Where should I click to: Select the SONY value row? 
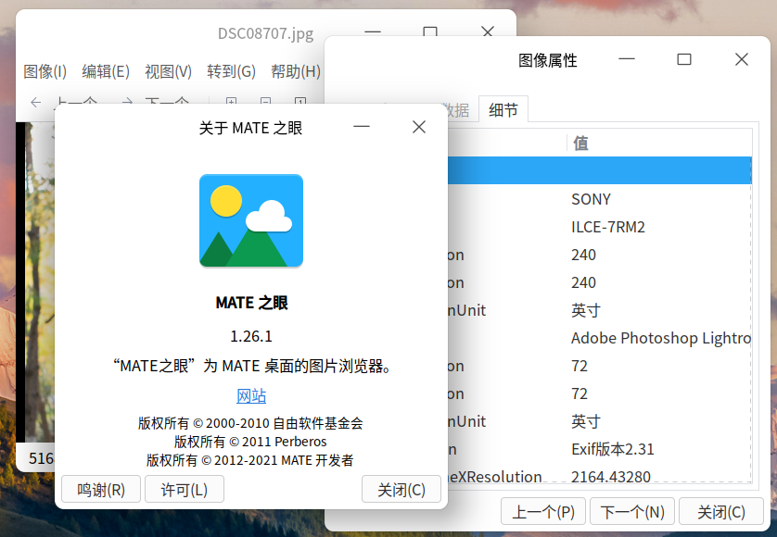click(x=600, y=199)
